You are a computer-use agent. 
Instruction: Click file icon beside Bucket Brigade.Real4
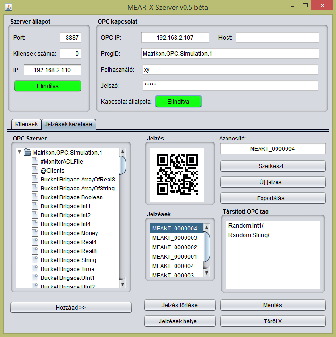(35, 242)
